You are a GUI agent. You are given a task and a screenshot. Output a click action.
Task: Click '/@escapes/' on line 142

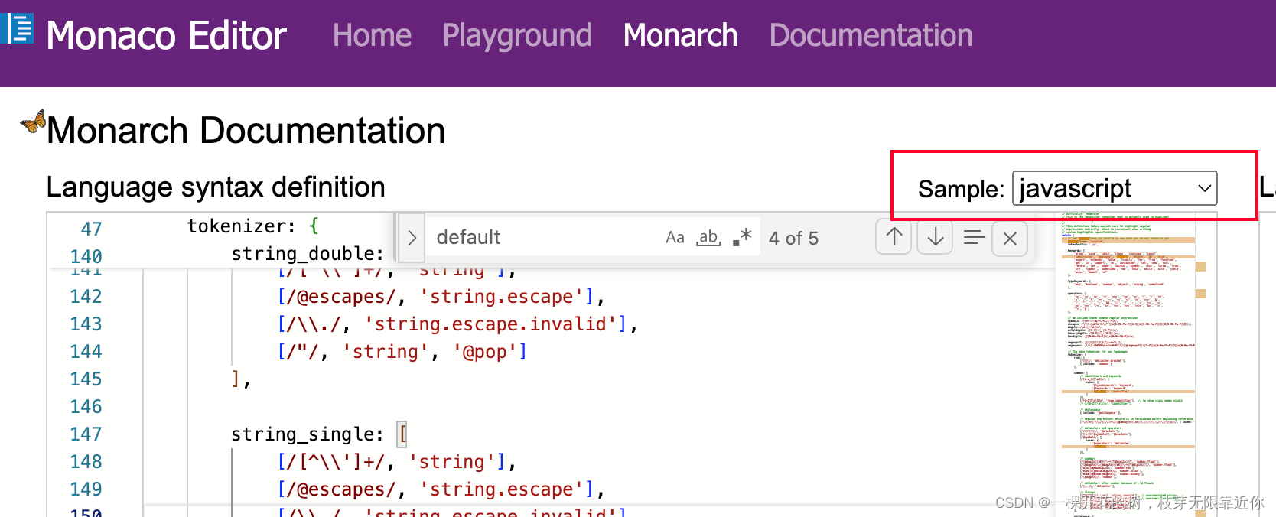point(341,297)
